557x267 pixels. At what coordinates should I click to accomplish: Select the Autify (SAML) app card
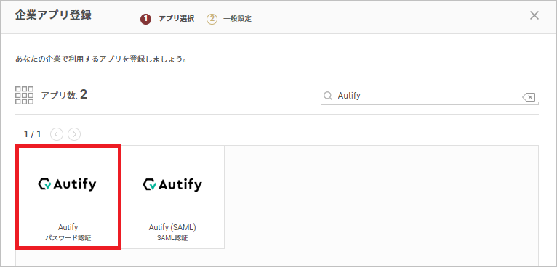coord(172,197)
